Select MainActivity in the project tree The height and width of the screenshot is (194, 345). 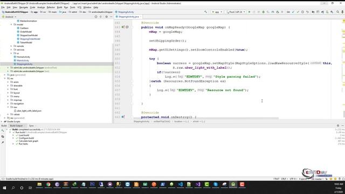tap(23, 60)
